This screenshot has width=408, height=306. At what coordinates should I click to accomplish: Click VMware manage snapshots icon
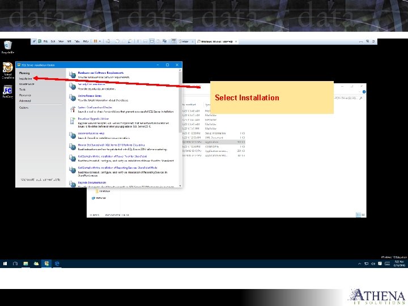(x=130, y=41)
